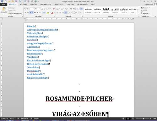157x121 pixels.
Task: Switch to the HIVATKOZÁS tab
Action: (x=59, y=5)
